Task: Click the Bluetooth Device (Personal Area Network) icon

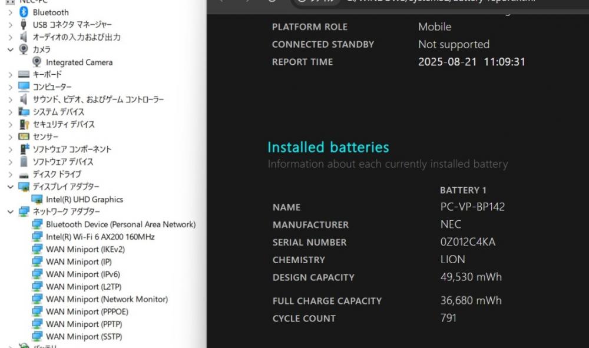Action: coord(37,224)
